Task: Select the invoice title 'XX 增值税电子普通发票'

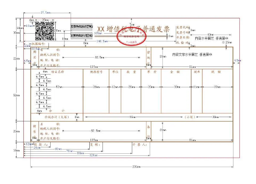Action: [134, 29]
